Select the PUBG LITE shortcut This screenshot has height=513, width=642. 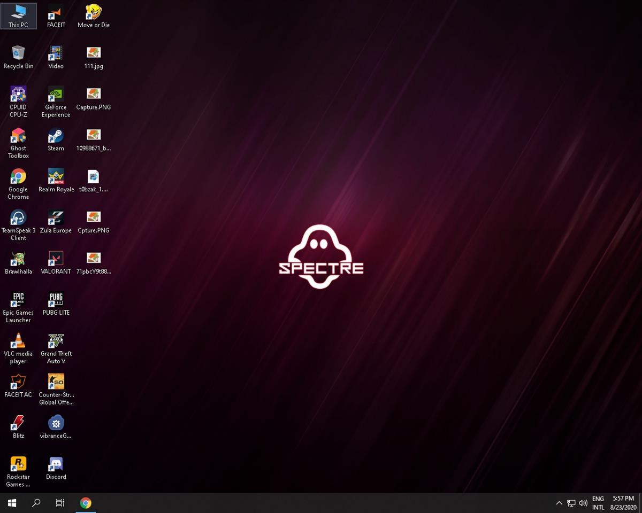click(x=56, y=304)
